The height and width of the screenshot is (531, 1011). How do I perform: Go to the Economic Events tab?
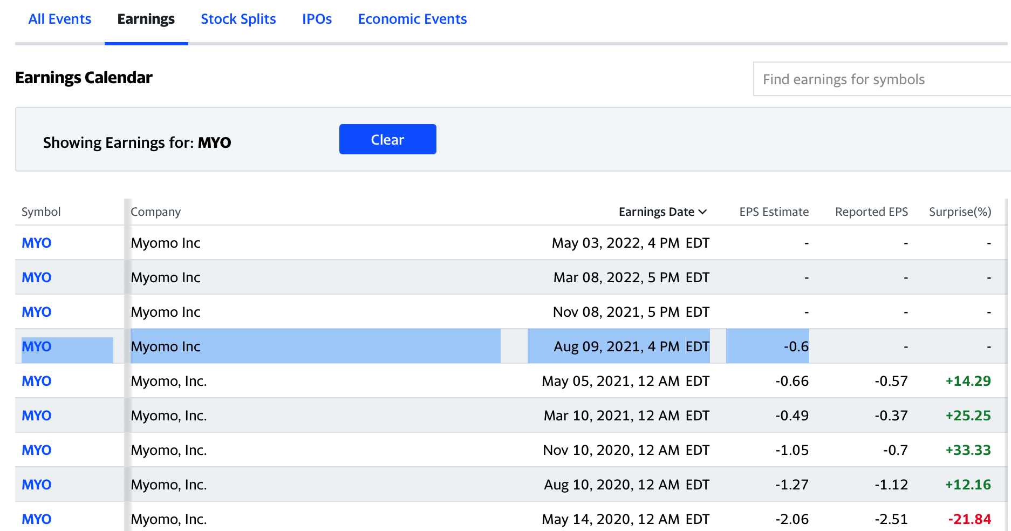point(412,19)
